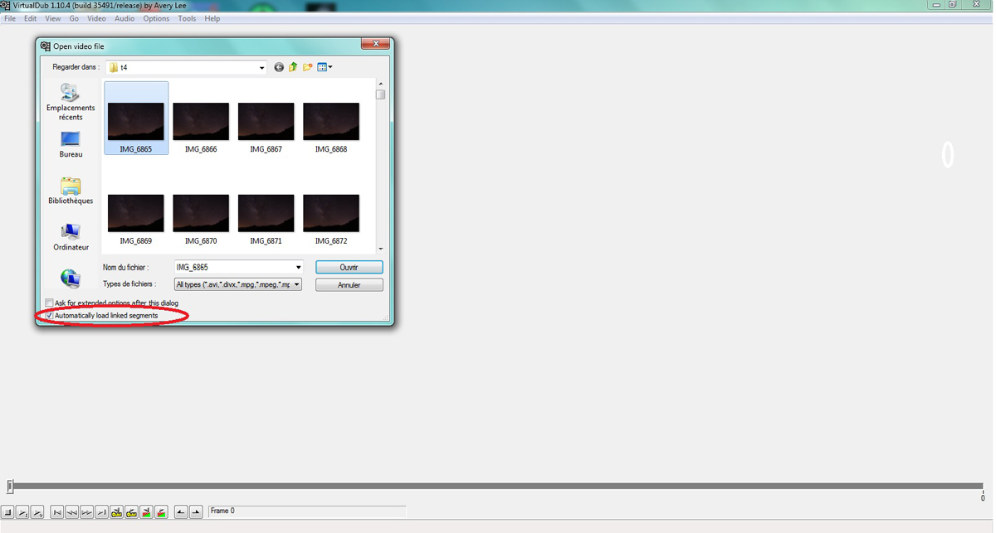This screenshot has width=996, height=533.
Task: Select the IMG_6865 thumbnail
Action: 136,118
